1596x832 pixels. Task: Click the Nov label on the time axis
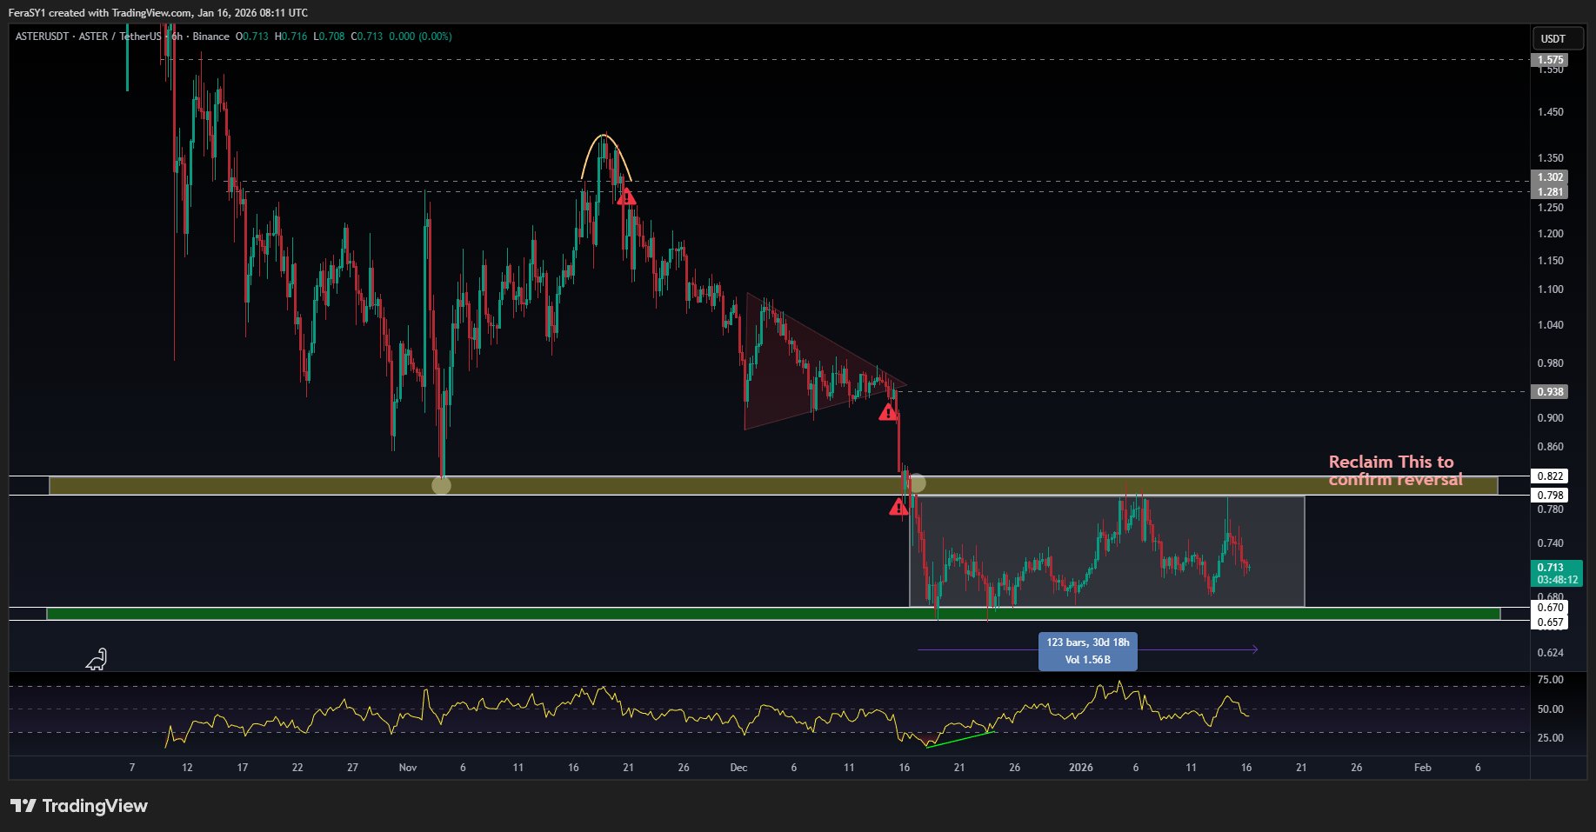408,768
